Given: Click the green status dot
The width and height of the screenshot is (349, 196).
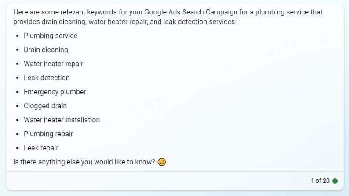Looking at the screenshot, I should click(x=335, y=181).
